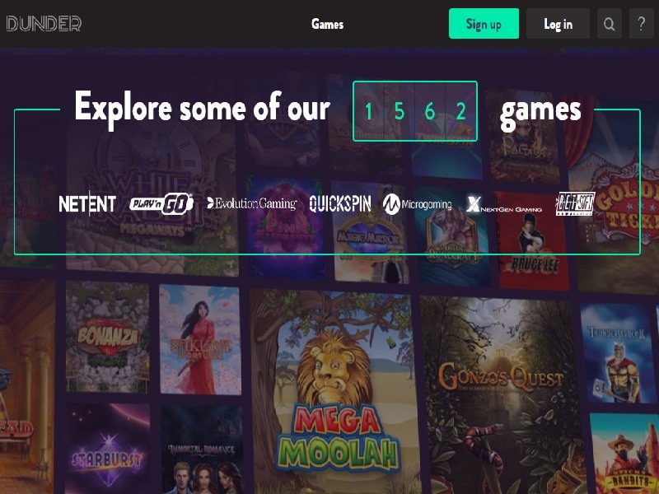Image resolution: width=659 pixels, height=494 pixels.
Task: Click the green Sign up button
Action: [484, 24]
